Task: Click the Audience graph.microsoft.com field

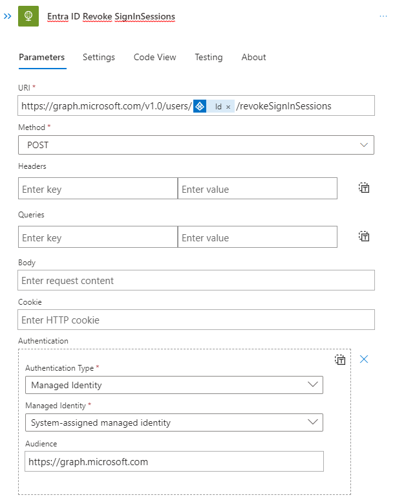Action: 174,461
